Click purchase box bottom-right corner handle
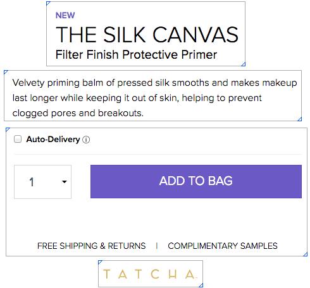310x288 pixels. pos(305,254)
